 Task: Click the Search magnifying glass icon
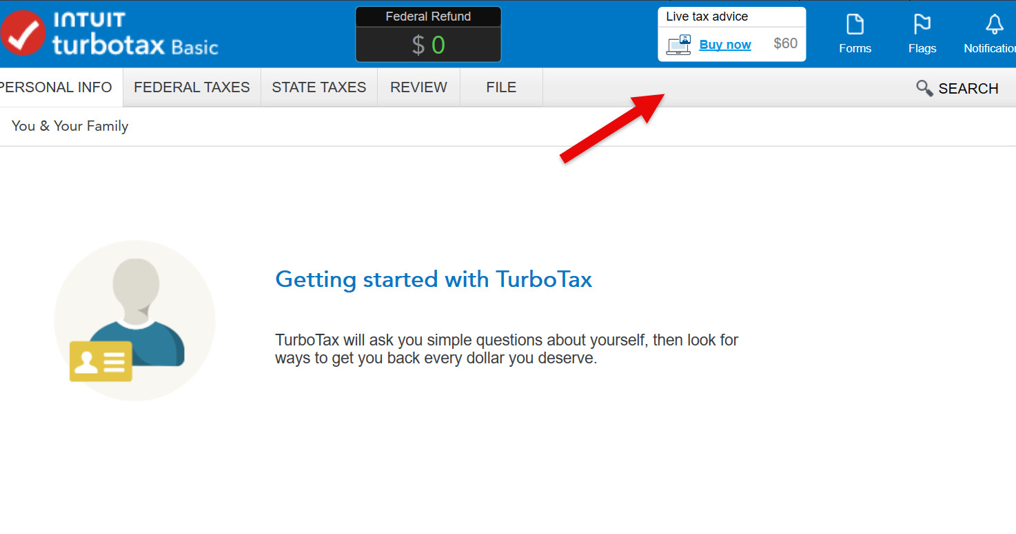924,88
